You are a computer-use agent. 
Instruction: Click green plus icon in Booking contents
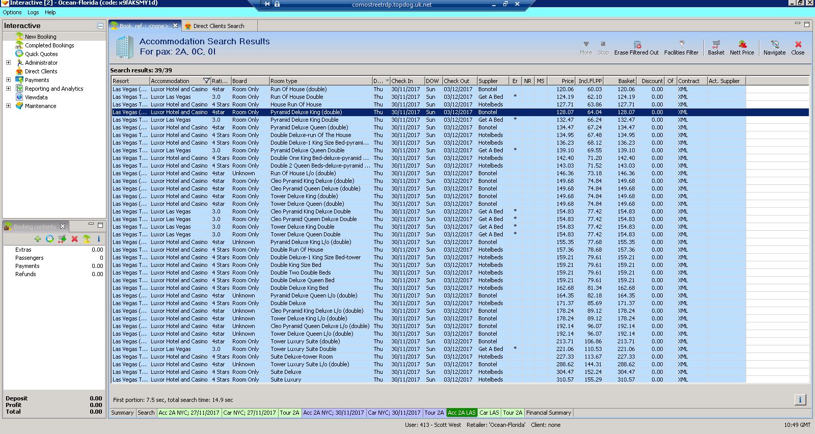pyautogui.click(x=38, y=239)
